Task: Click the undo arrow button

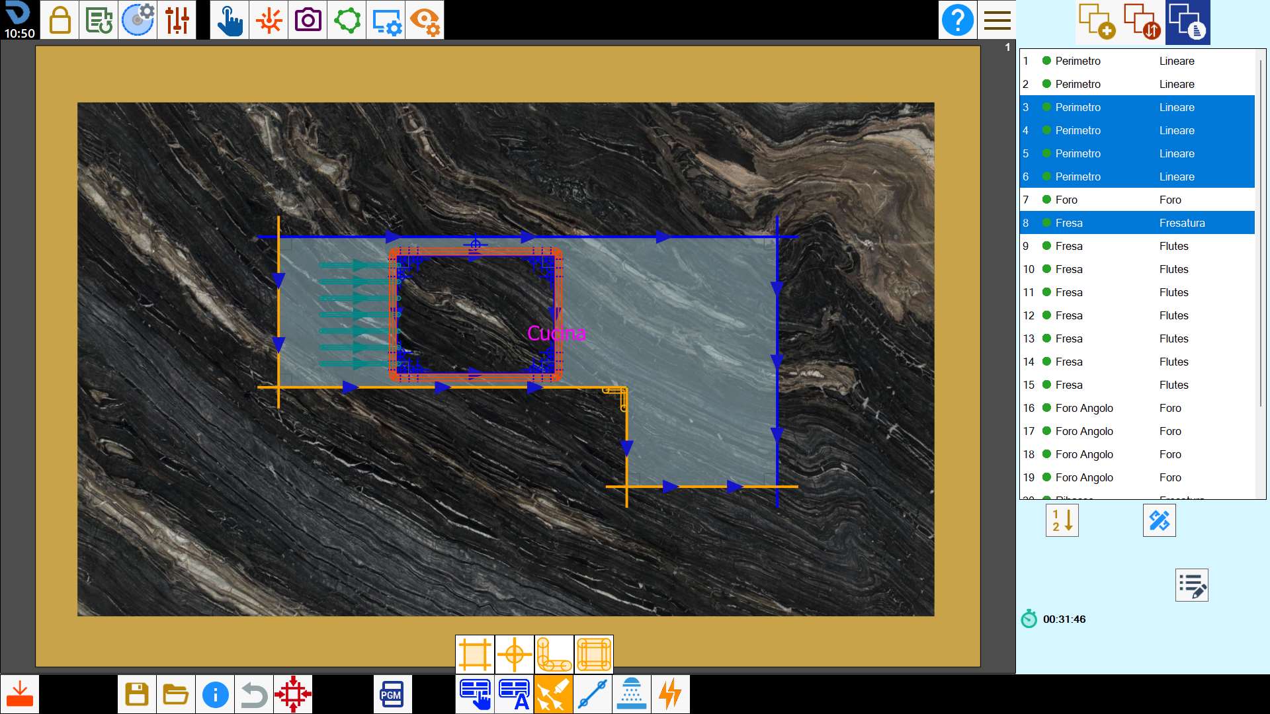Action: tap(254, 694)
